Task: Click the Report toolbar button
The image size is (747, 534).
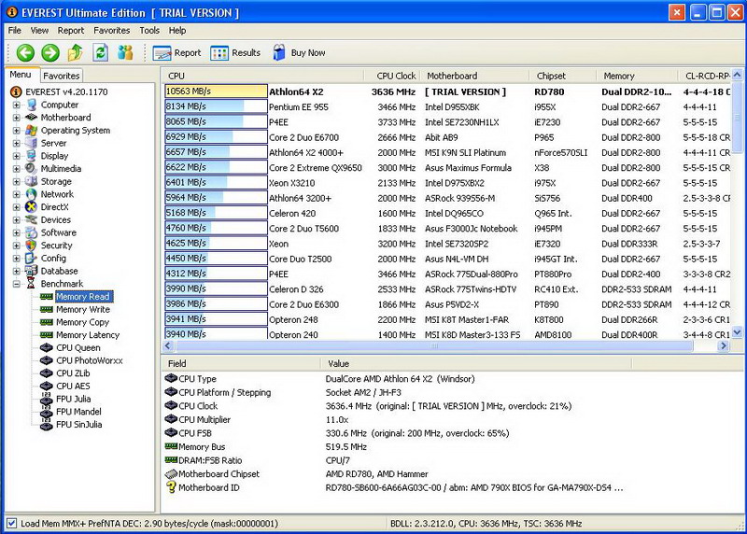Action: tap(177, 53)
